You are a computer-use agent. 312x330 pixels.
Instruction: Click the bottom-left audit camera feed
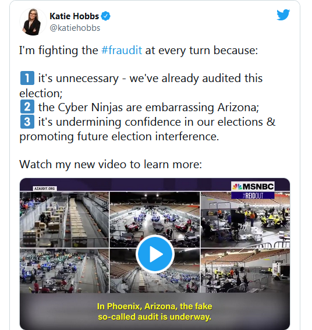coord(64,271)
